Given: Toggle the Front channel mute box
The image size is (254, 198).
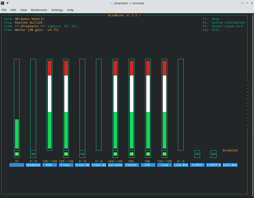Looking at the screenshot, I should point(66,154).
